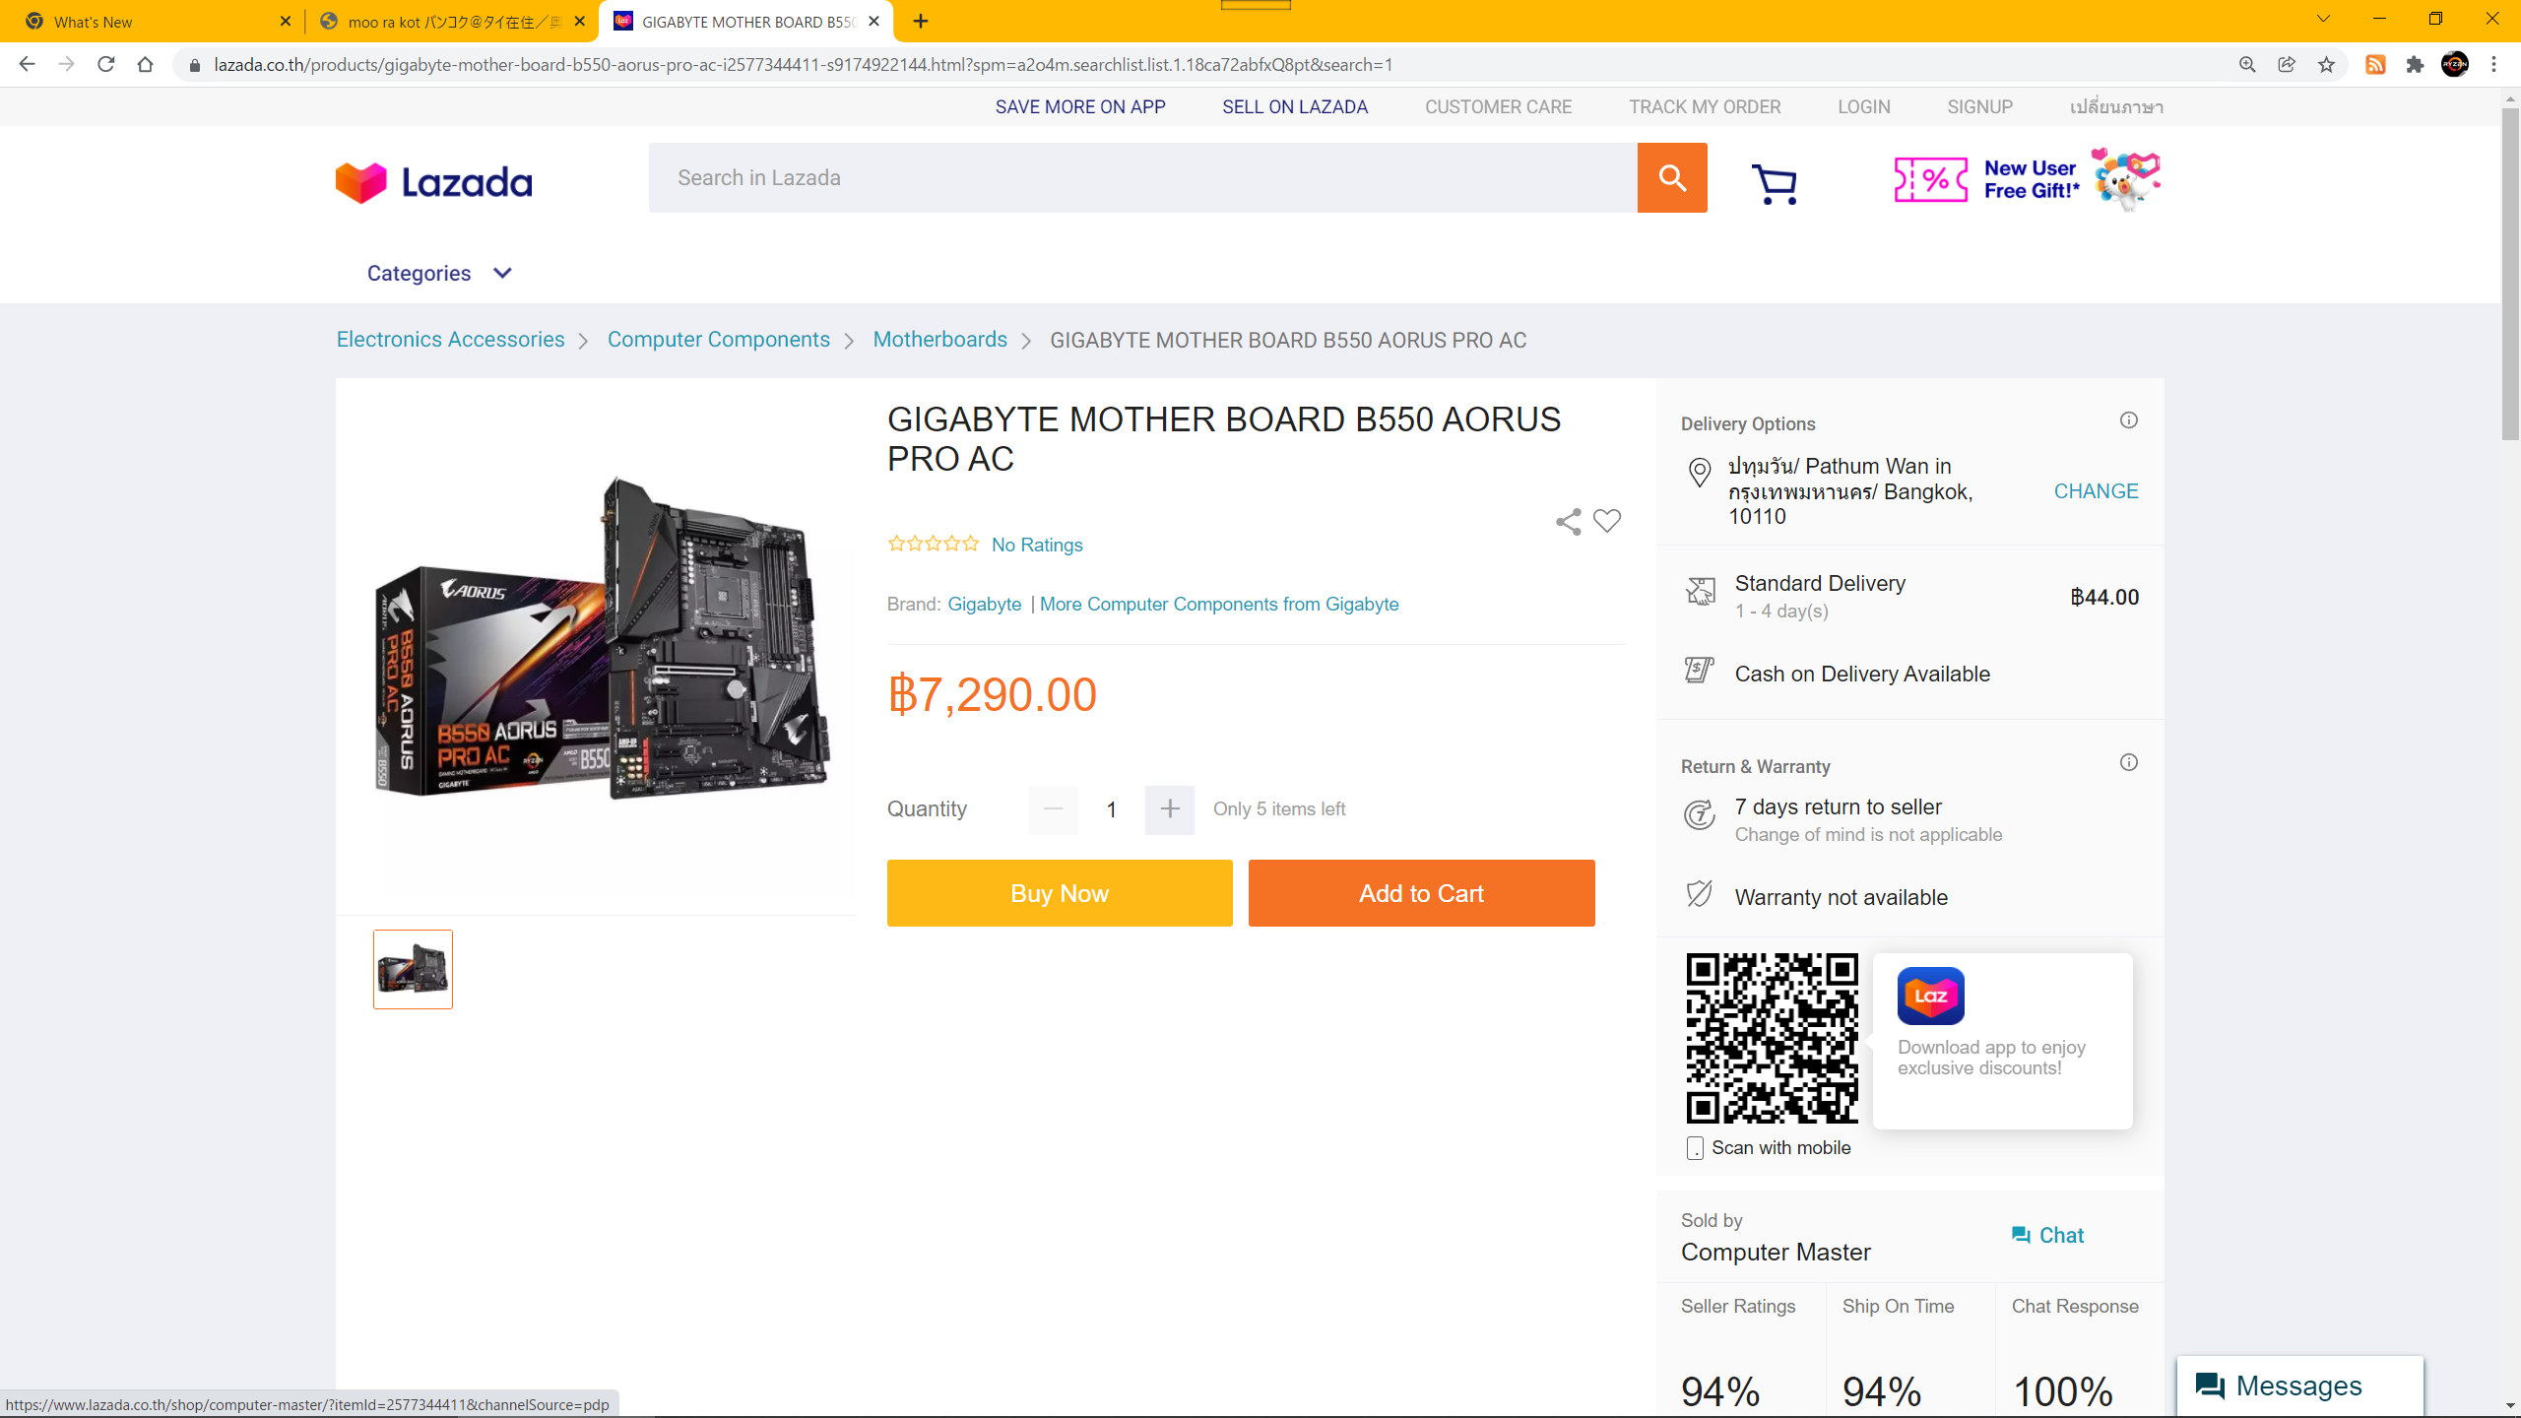Share this product via share icon

[1568, 521]
